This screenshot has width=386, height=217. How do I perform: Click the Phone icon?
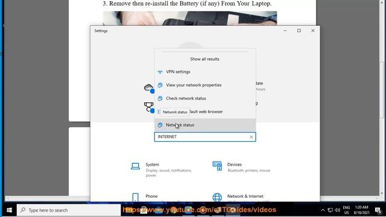[x=135, y=197]
